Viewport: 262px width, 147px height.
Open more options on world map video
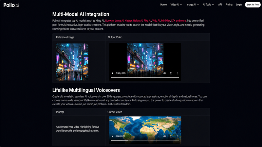click(178, 136)
